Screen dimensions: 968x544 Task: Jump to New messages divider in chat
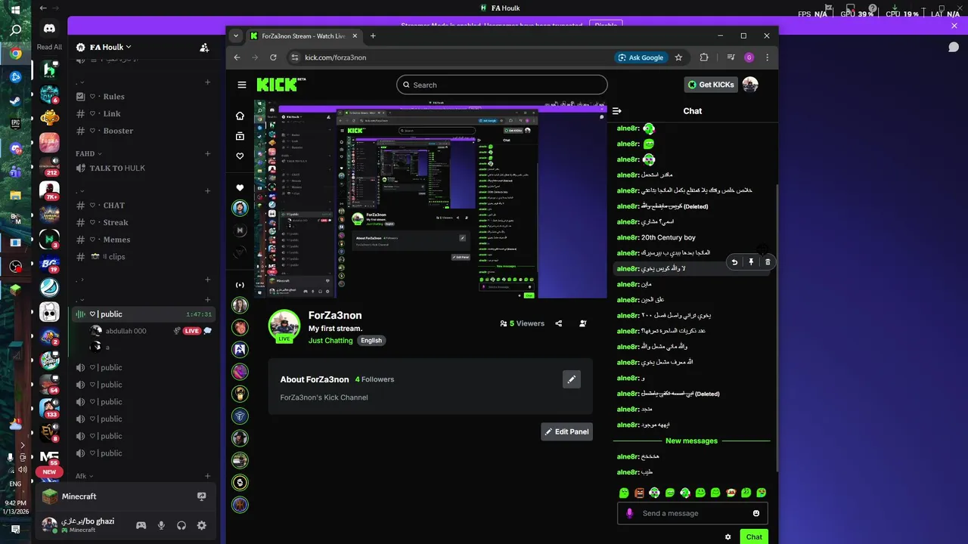pyautogui.click(x=691, y=440)
